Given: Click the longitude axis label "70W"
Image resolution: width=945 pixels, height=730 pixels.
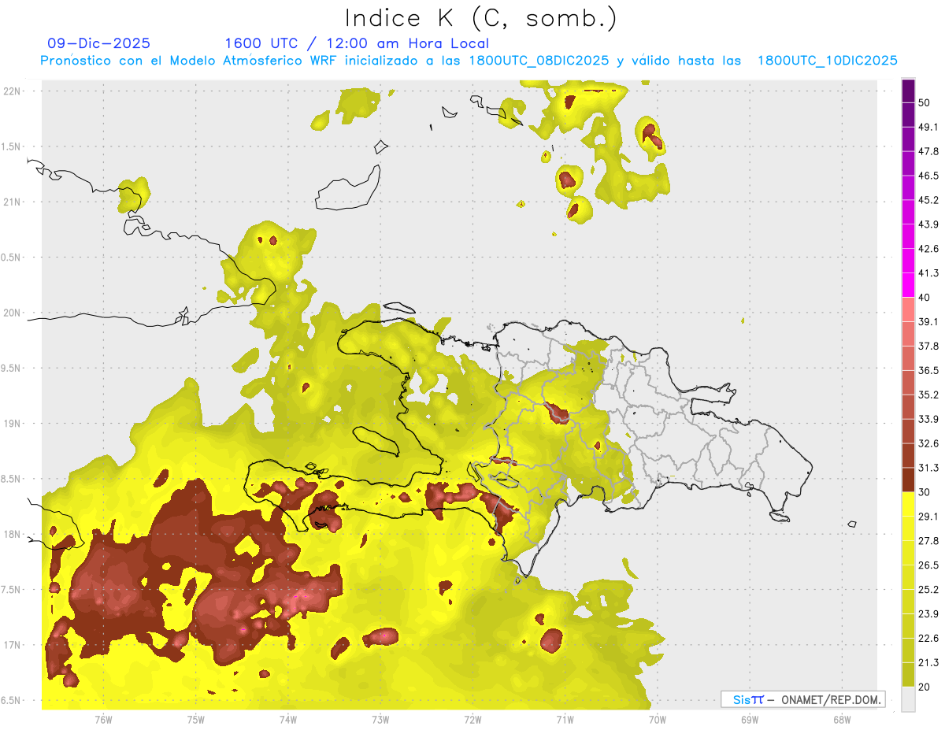Looking at the screenshot, I should (658, 719).
